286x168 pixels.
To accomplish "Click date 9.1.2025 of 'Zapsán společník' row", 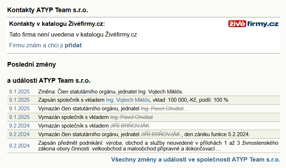I will pos(19,100).
